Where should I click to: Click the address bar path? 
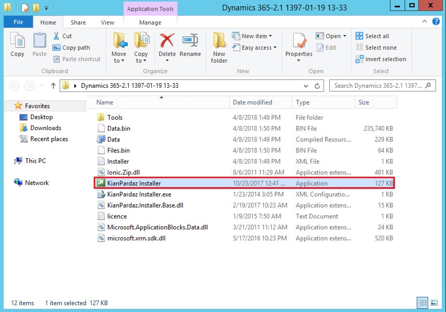point(130,86)
